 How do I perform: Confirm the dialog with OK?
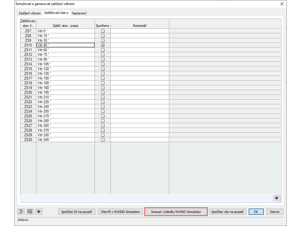click(256, 212)
